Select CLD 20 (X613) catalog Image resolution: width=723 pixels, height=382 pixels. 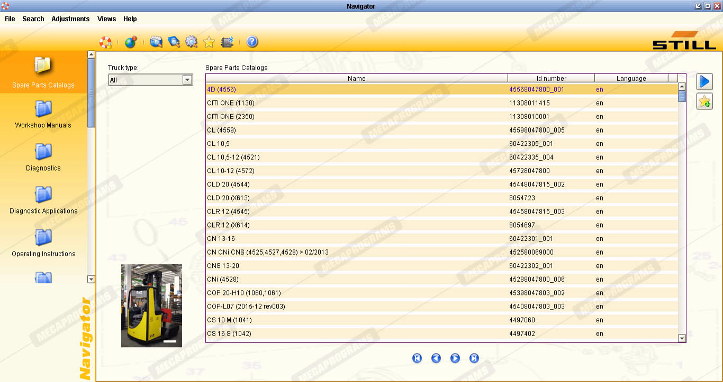(x=442, y=198)
